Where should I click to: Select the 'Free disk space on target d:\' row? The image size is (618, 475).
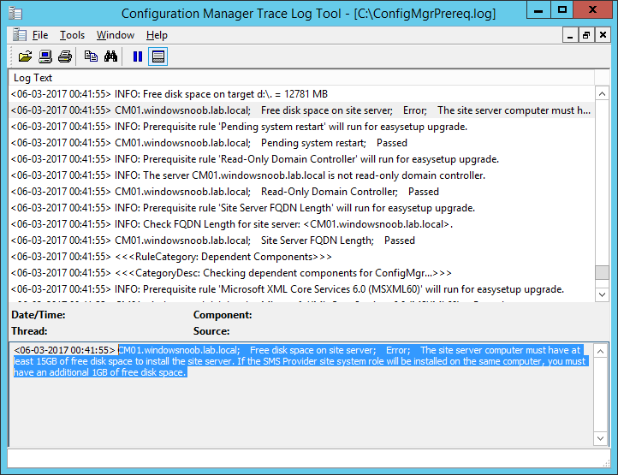click(x=301, y=94)
